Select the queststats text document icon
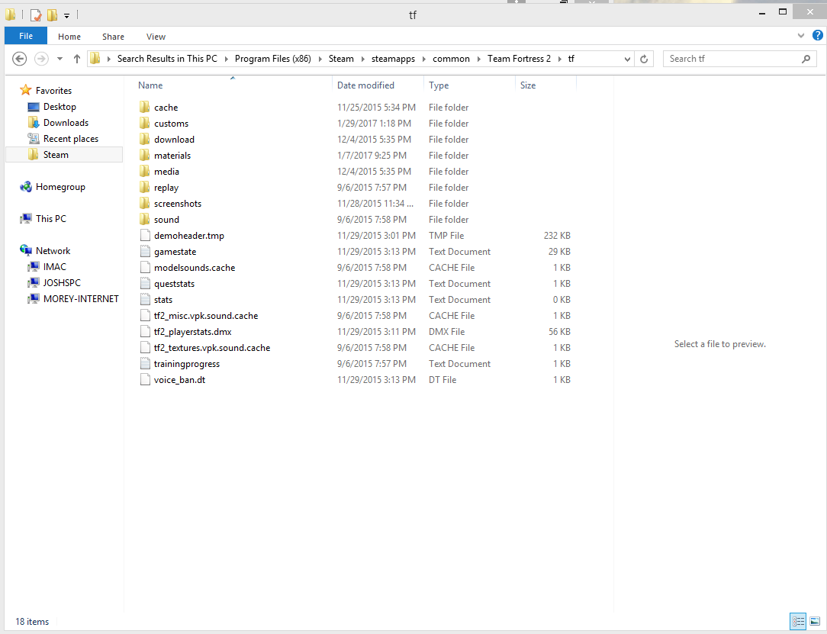827x634 pixels. (x=145, y=283)
